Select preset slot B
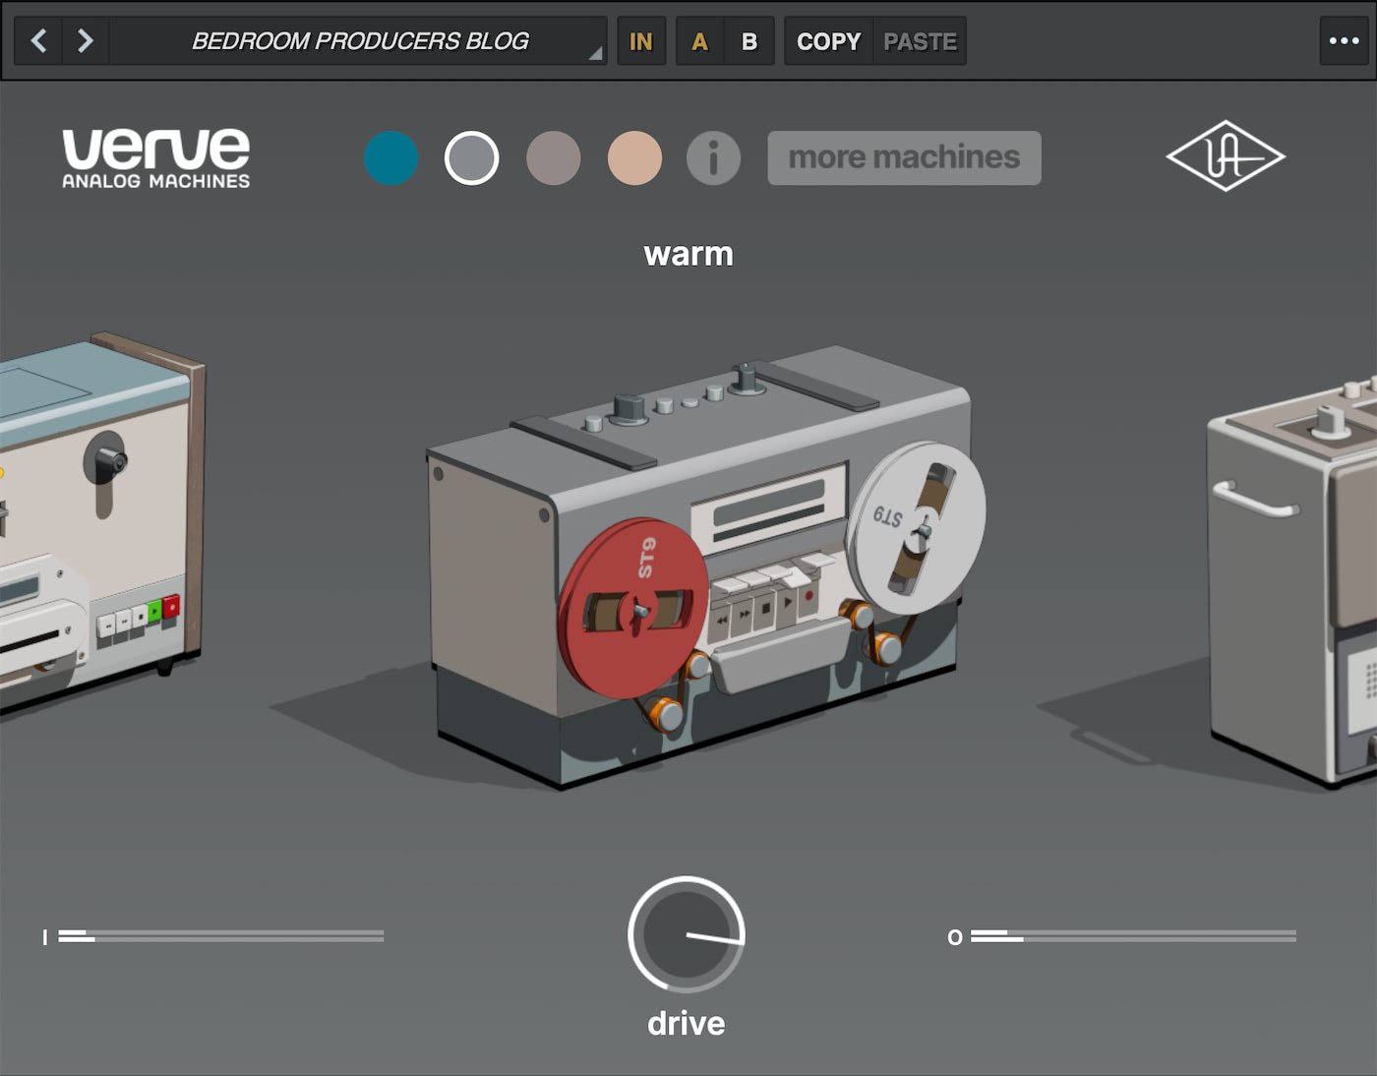 coord(749,41)
